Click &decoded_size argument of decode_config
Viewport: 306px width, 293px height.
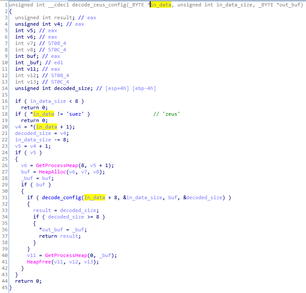click(203, 198)
